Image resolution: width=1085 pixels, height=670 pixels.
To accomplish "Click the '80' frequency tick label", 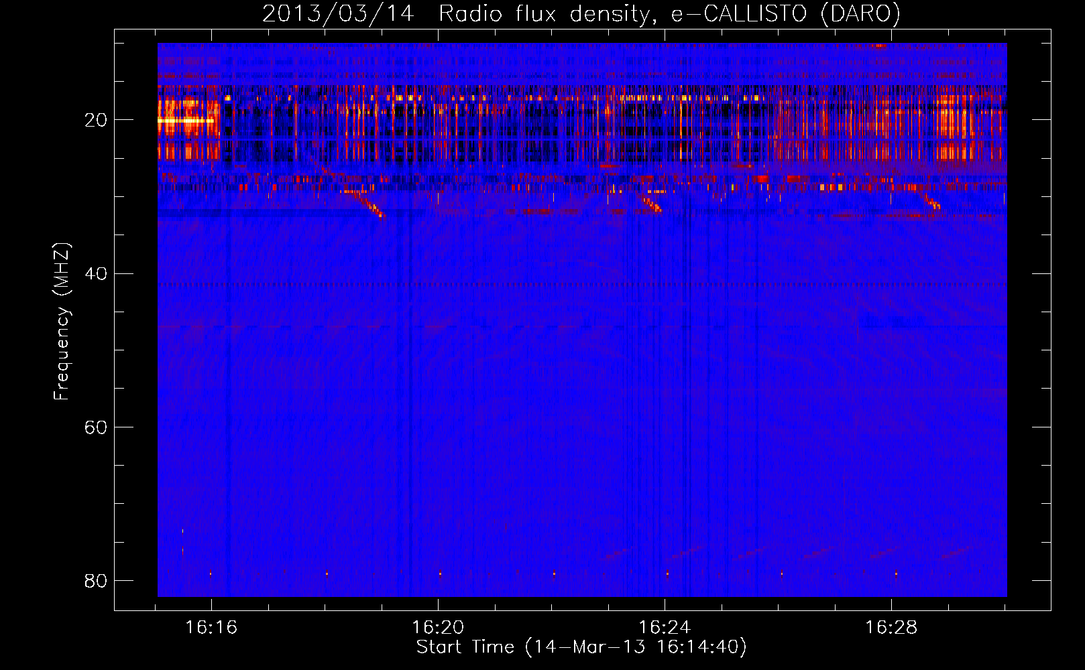I will 96,580.
